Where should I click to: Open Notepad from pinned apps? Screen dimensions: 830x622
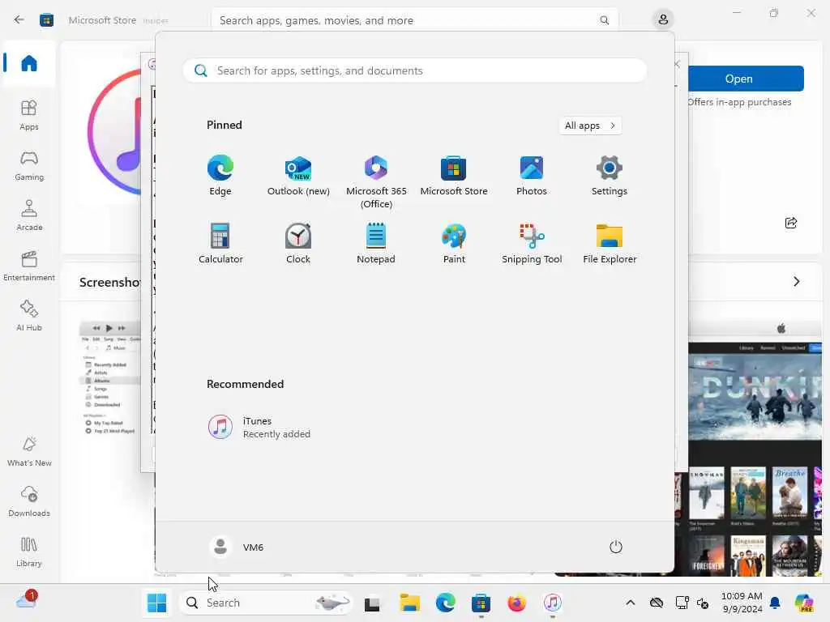376,244
